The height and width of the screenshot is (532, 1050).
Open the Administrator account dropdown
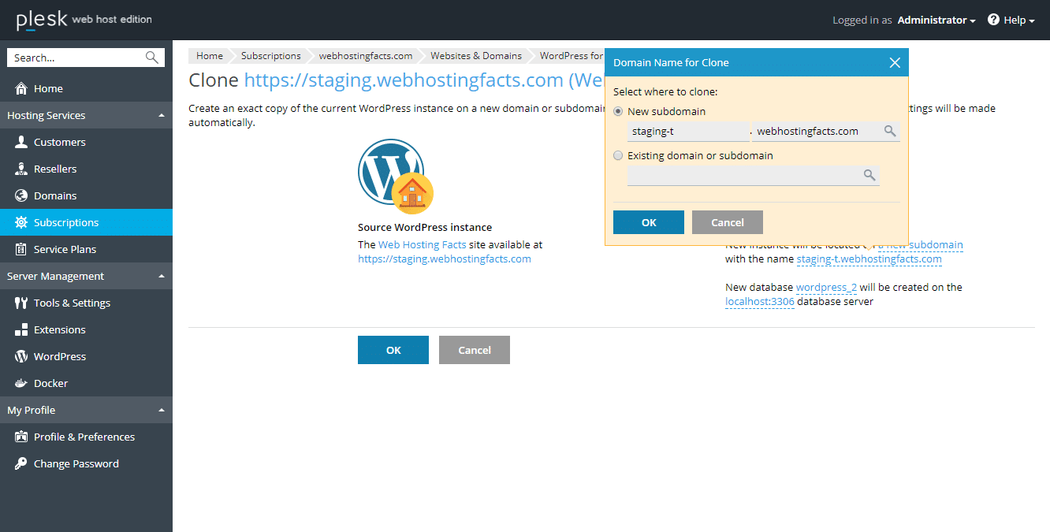click(x=936, y=20)
